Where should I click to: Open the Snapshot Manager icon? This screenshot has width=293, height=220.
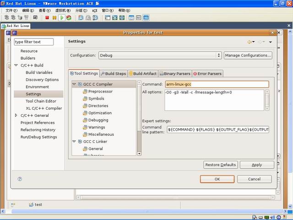pos(96,18)
